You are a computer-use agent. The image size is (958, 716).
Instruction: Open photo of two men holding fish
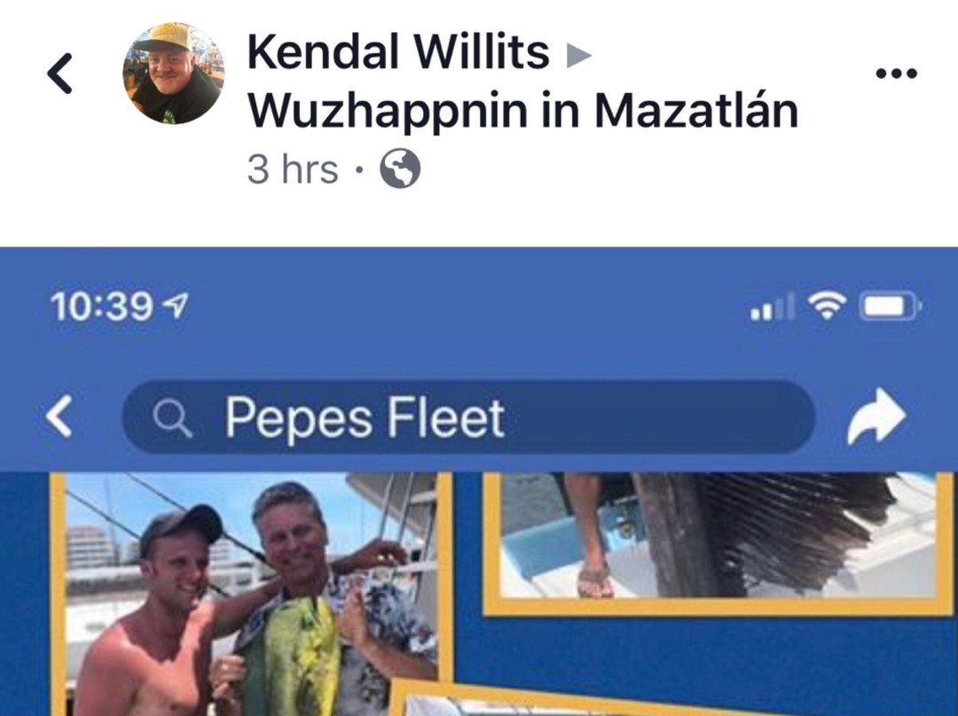click(250, 594)
